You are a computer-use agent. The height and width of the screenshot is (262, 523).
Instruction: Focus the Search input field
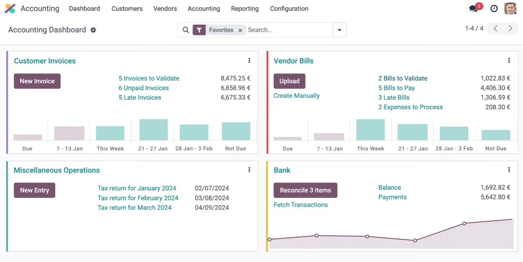pos(289,30)
